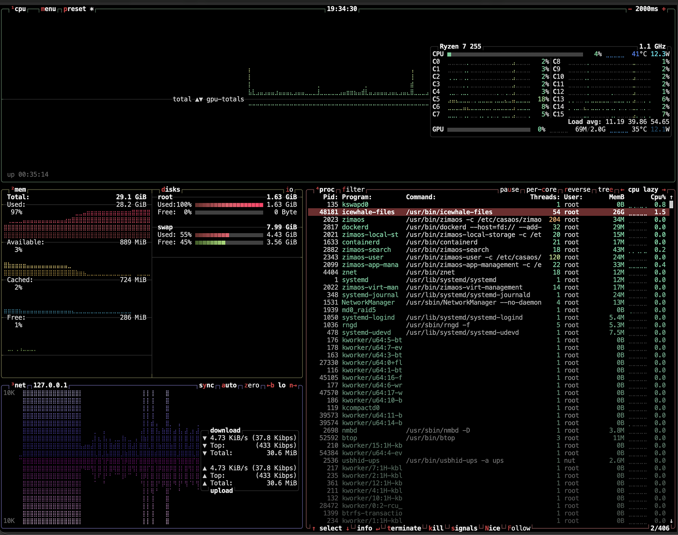
Task: Click the 127.0.0.1 address in net header
Action: pyautogui.click(x=50, y=385)
